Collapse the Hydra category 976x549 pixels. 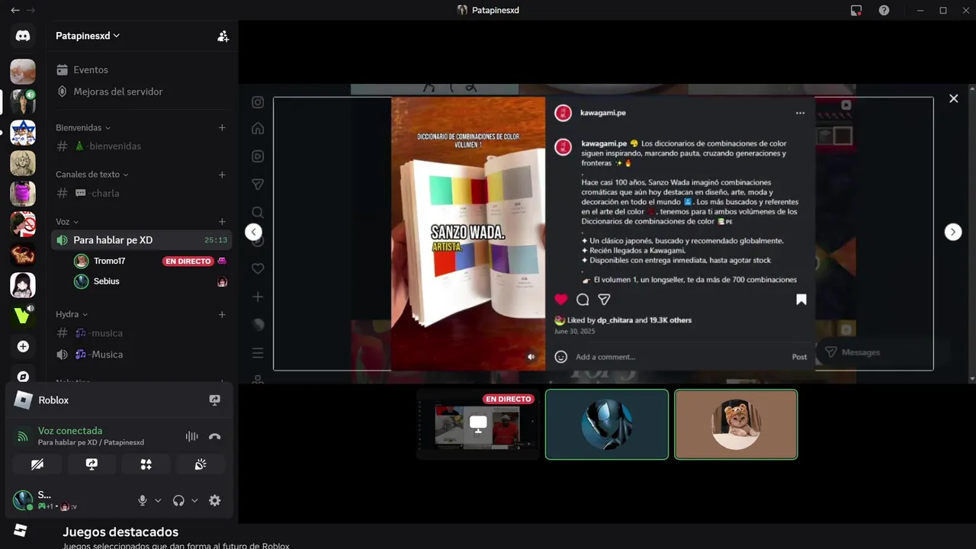72,314
